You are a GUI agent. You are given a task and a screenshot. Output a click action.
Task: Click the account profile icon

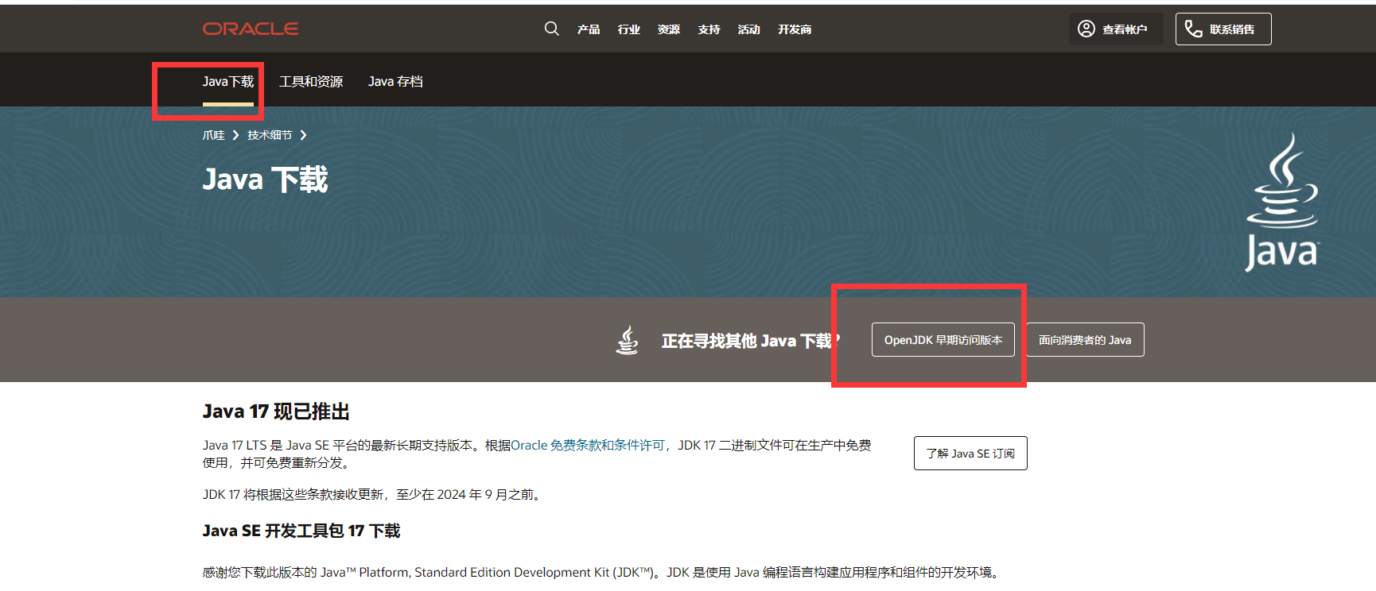point(1086,29)
